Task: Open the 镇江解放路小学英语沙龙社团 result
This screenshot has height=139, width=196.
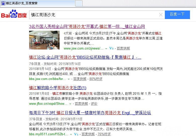Action: click(58, 88)
